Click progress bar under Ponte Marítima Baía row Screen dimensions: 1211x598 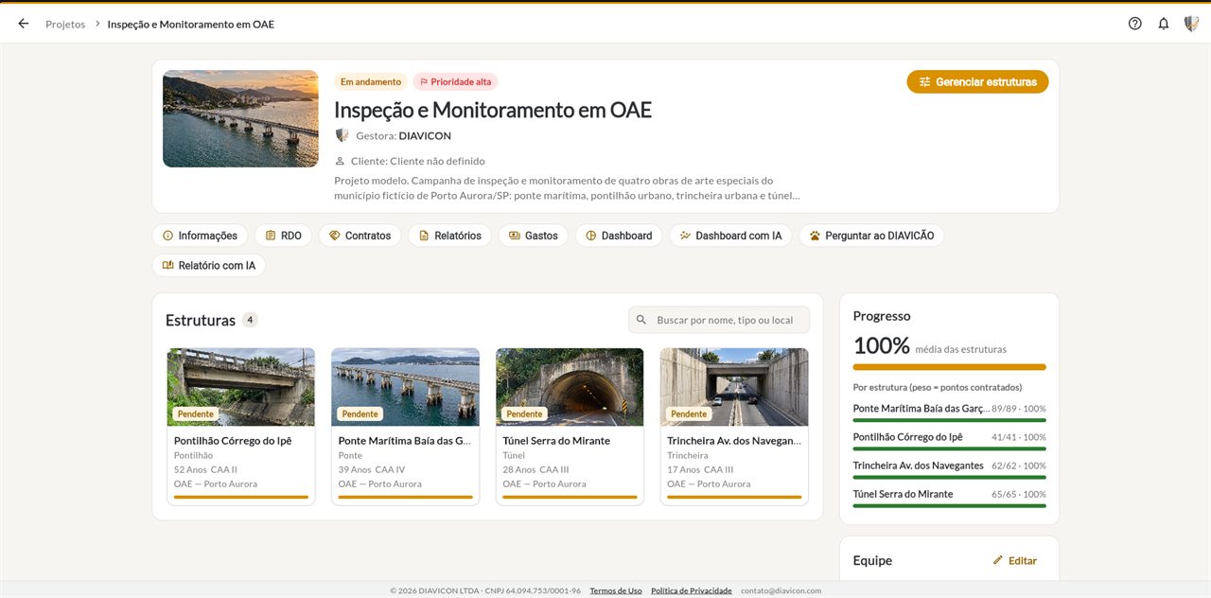[x=950, y=420]
